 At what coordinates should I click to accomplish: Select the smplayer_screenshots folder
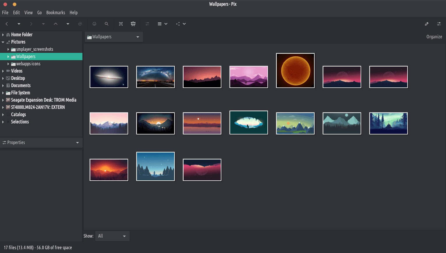point(34,49)
